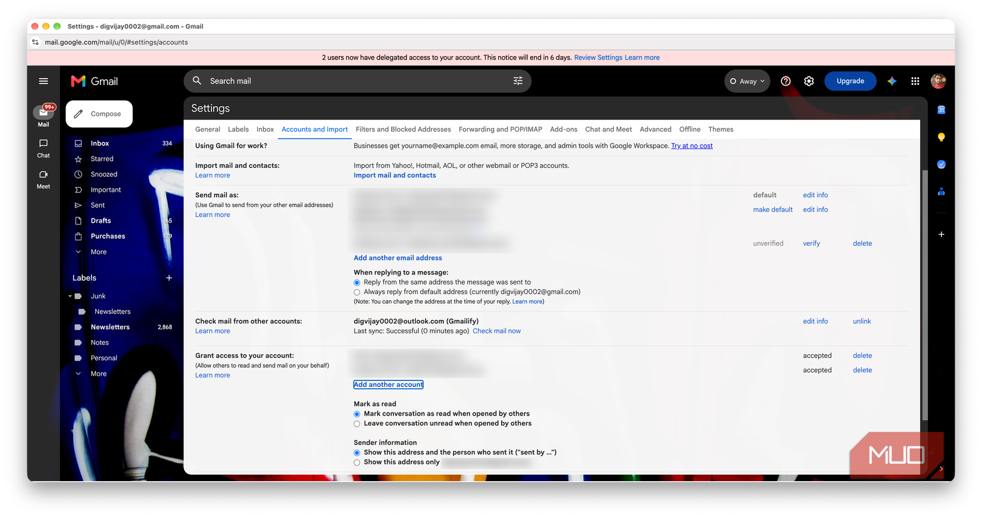The width and height of the screenshot is (982, 518).
Task: Show search options filter icon
Action: point(518,81)
